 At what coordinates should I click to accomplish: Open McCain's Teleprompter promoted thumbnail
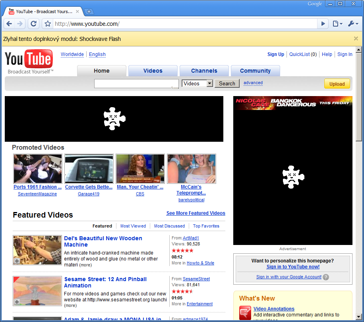pos(192,169)
